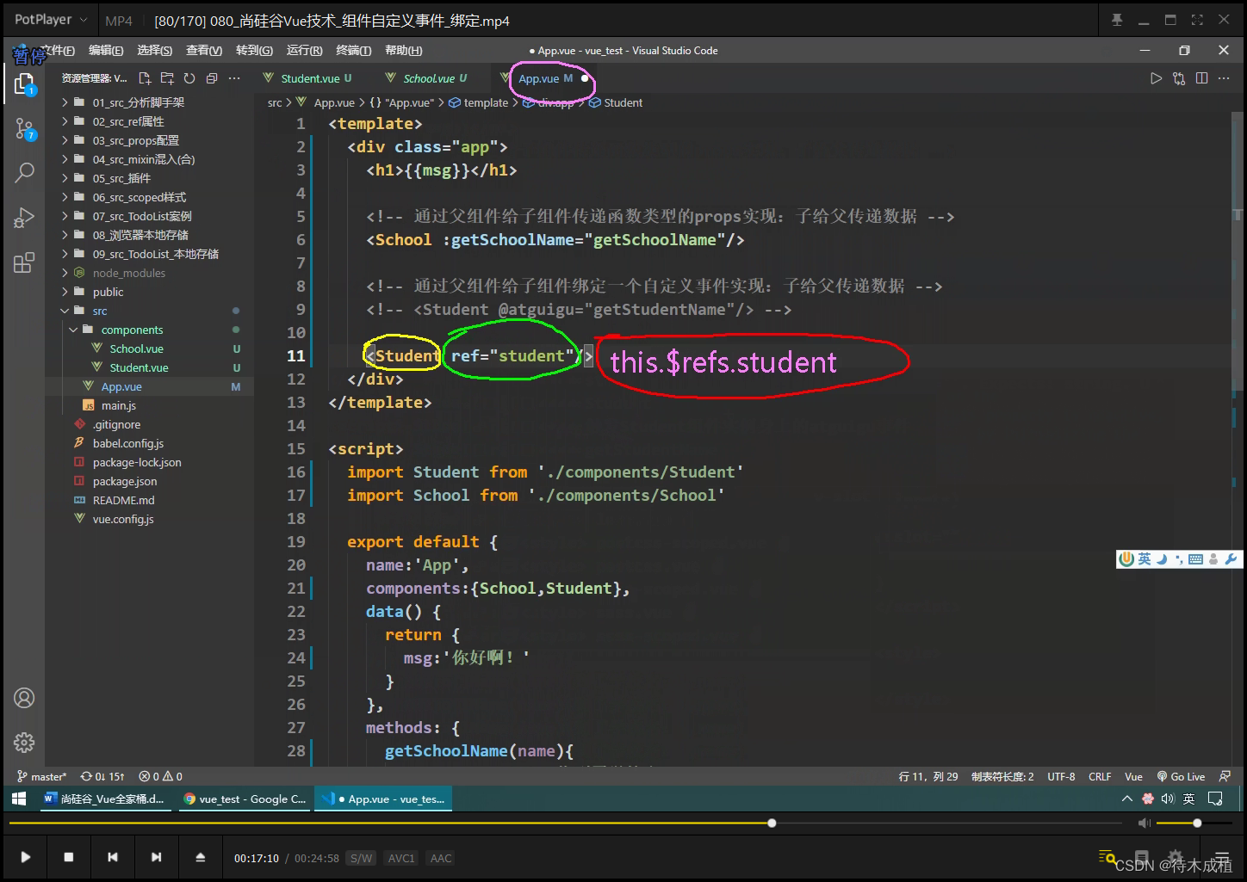Image resolution: width=1247 pixels, height=882 pixels.
Task: Switch to the Student.vue editor tab
Action: tap(309, 78)
